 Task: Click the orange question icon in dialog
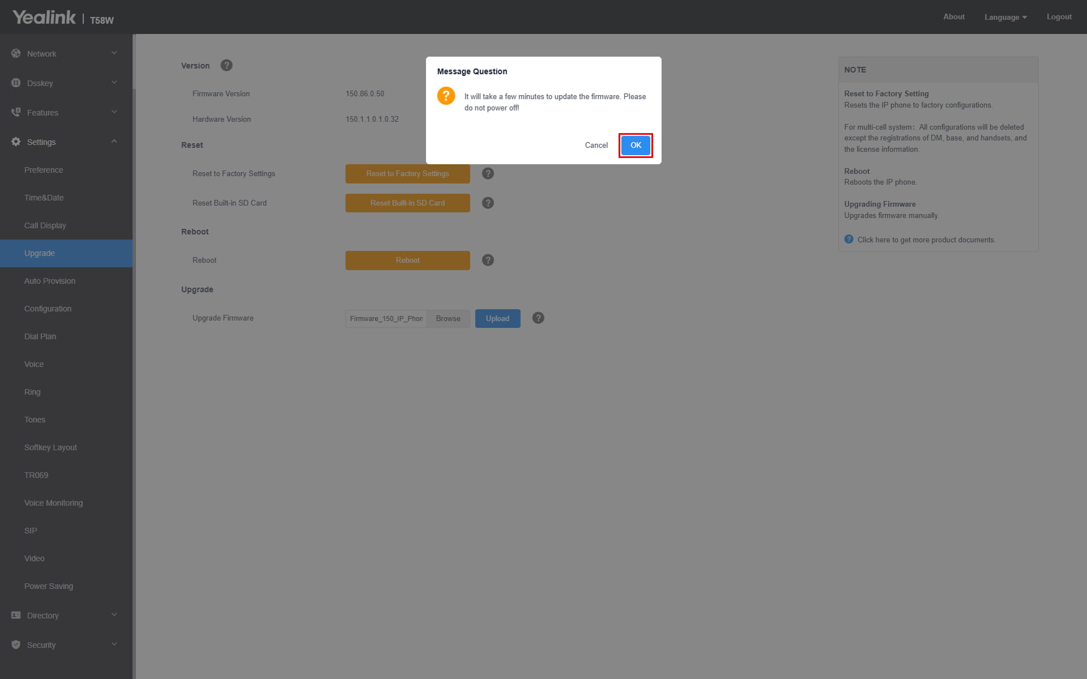coord(446,96)
